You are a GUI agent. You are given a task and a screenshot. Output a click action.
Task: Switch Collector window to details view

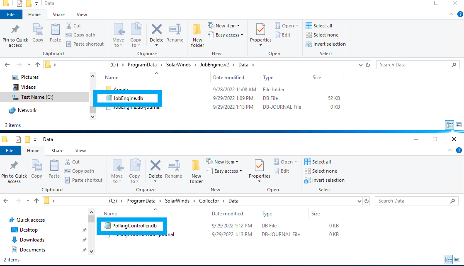pyautogui.click(x=448, y=260)
